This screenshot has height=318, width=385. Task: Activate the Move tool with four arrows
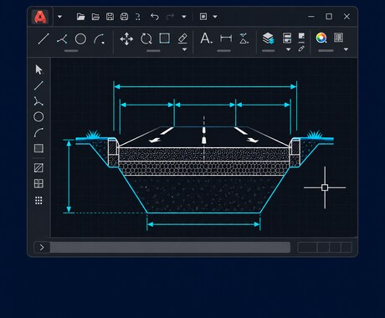tap(126, 38)
